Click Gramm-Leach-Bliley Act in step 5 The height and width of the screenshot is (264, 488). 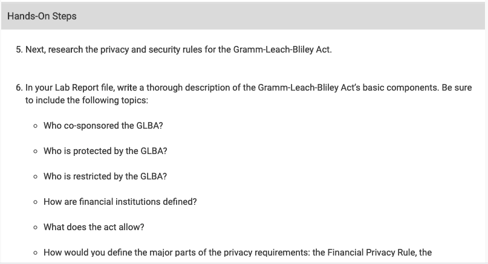282,50
